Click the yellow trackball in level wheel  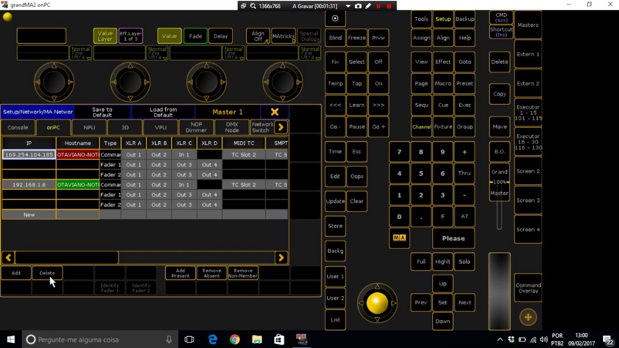[x=377, y=303]
